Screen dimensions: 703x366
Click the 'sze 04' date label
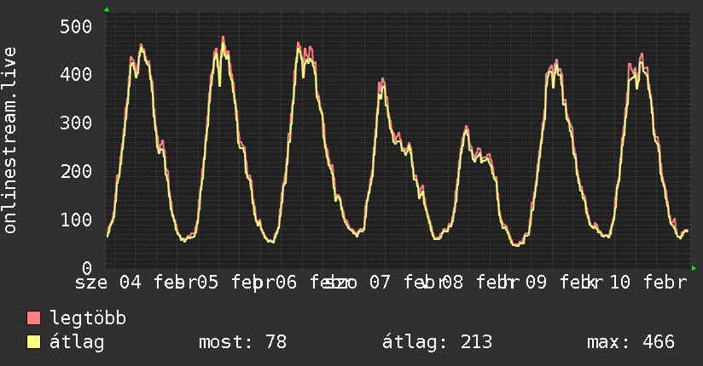point(108,283)
